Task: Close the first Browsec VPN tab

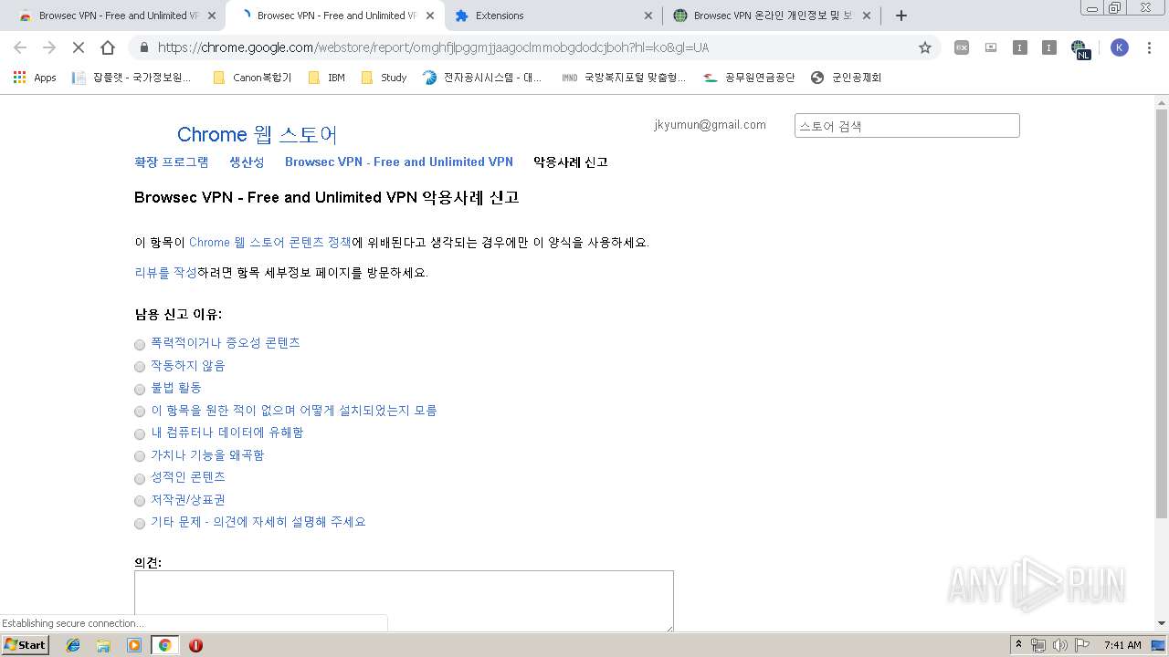Action: [x=212, y=16]
